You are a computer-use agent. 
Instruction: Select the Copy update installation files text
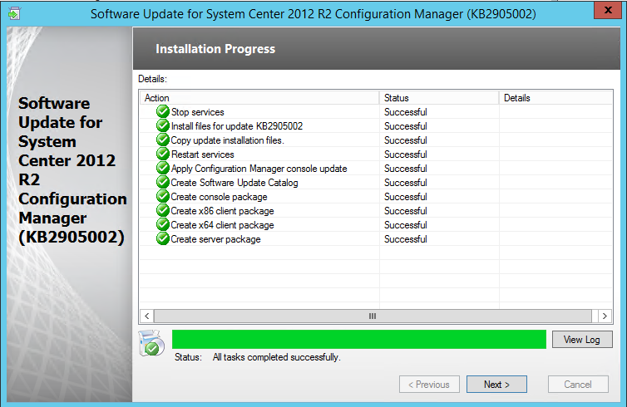tap(227, 140)
